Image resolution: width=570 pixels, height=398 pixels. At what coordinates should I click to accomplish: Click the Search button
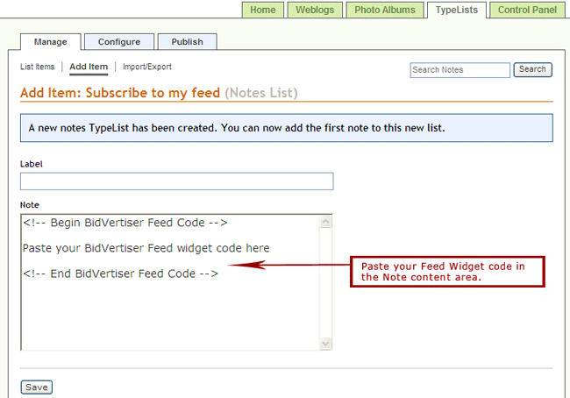pos(532,69)
